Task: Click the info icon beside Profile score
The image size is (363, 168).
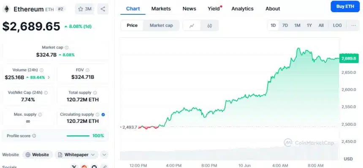Action: pyautogui.click(x=34, y=136)
